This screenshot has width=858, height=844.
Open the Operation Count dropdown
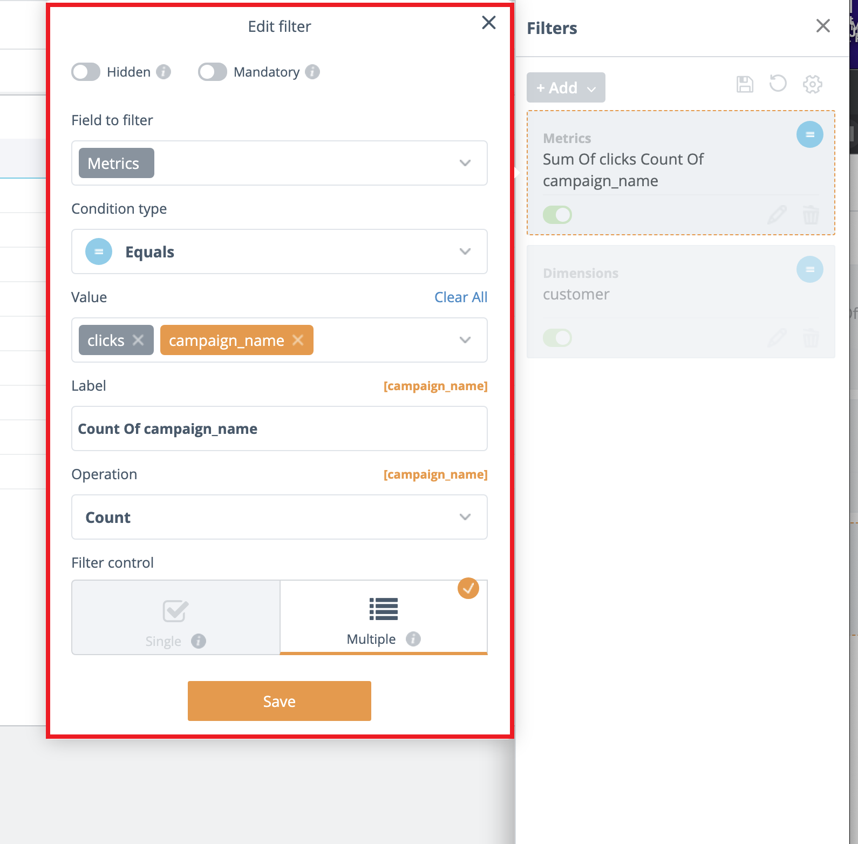(x=465, y=517)
